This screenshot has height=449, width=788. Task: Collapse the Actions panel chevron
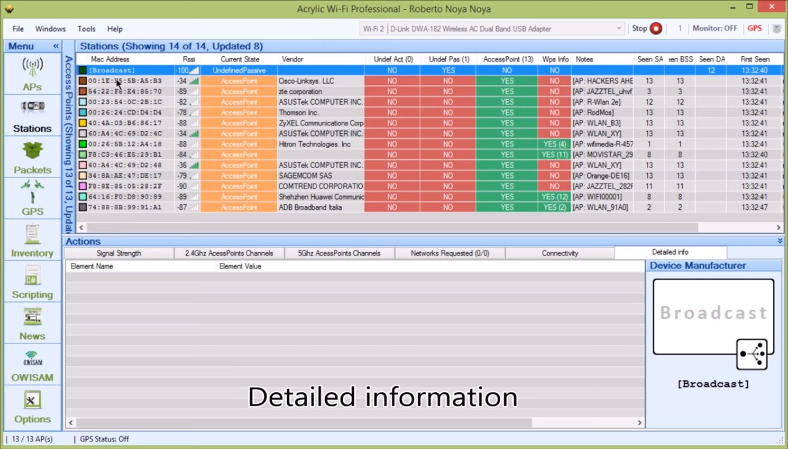tap(780, 241)
